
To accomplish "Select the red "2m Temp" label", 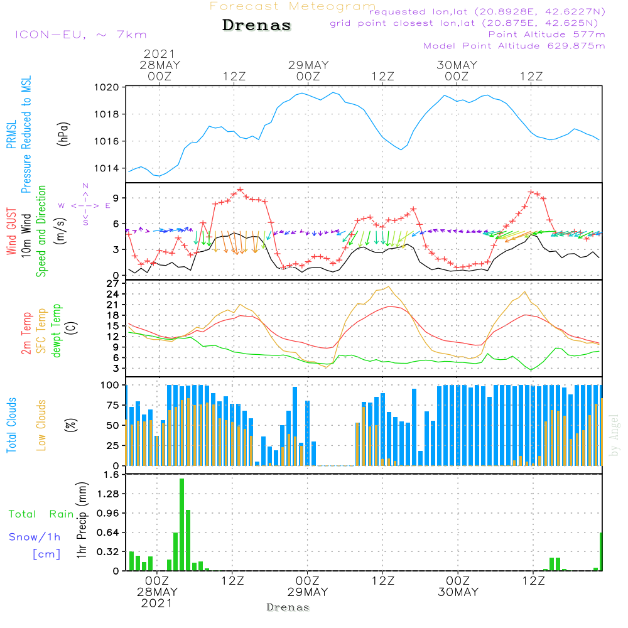I will 26,333.
